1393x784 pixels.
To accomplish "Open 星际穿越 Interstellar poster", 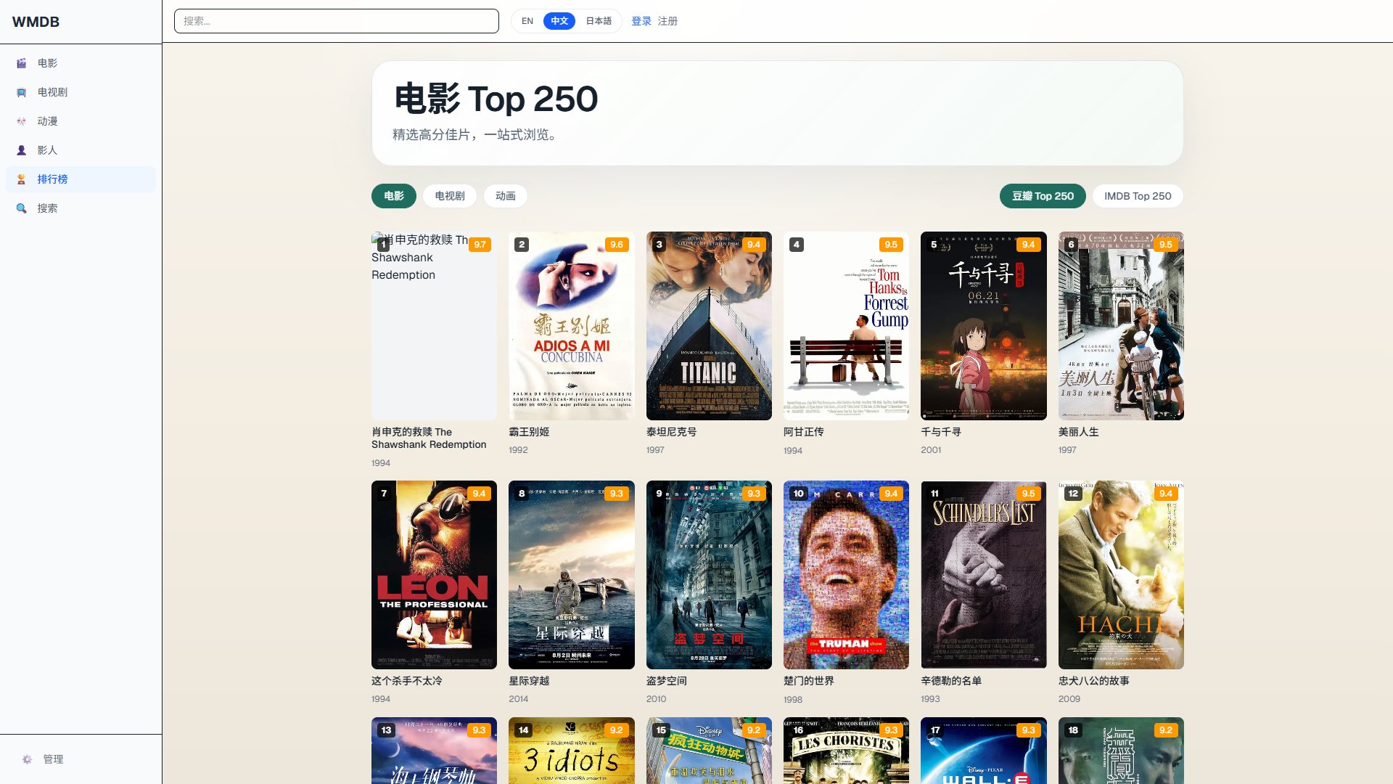I will point(572,575).
